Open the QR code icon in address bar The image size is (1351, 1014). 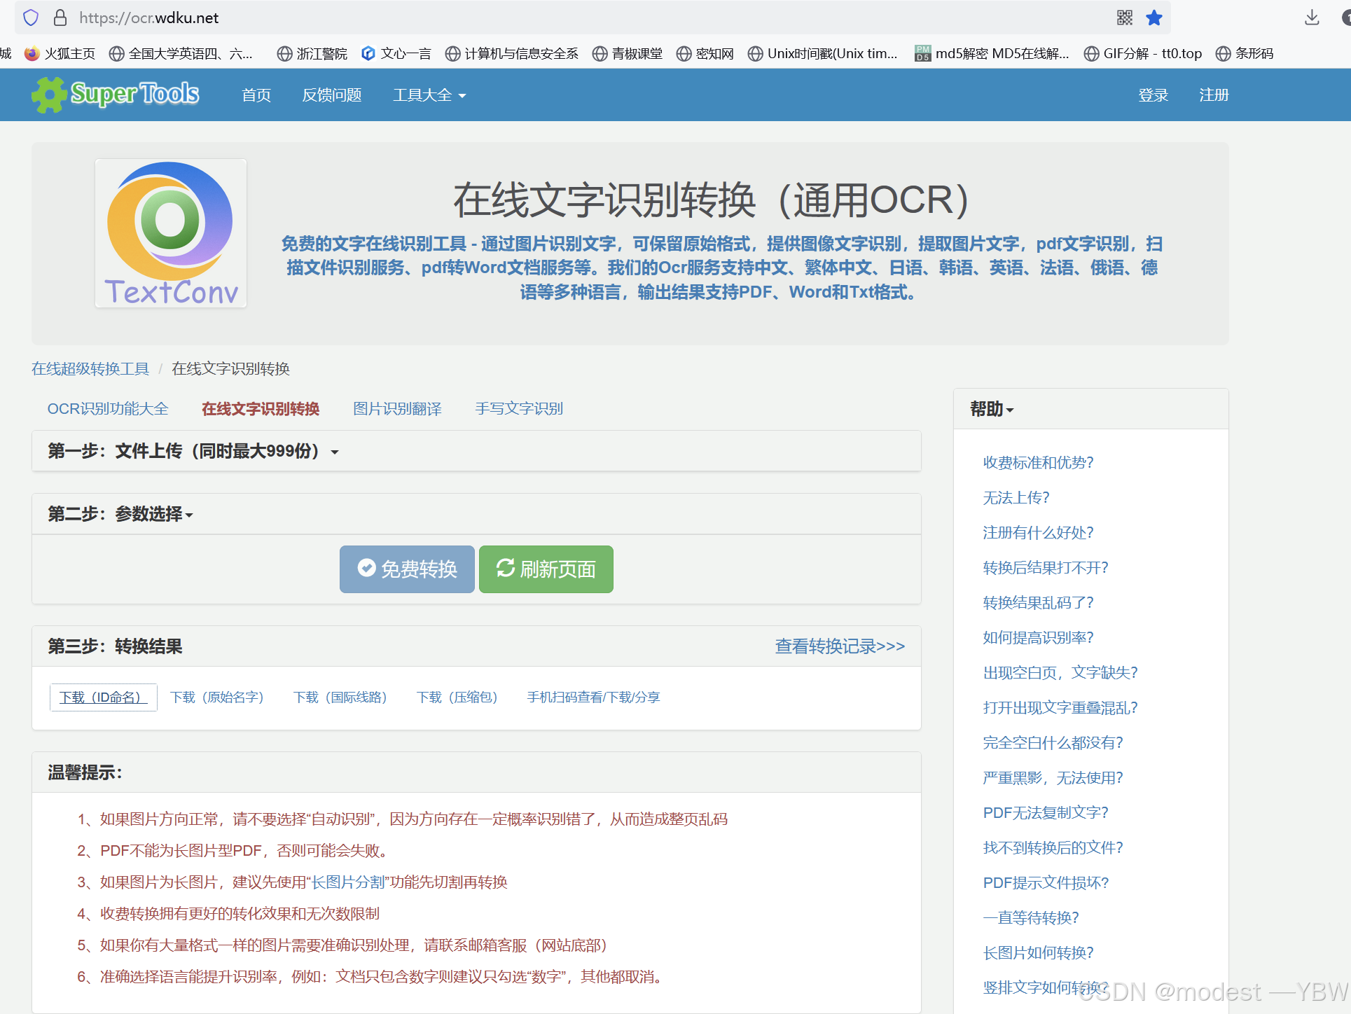click(1124, 18)
